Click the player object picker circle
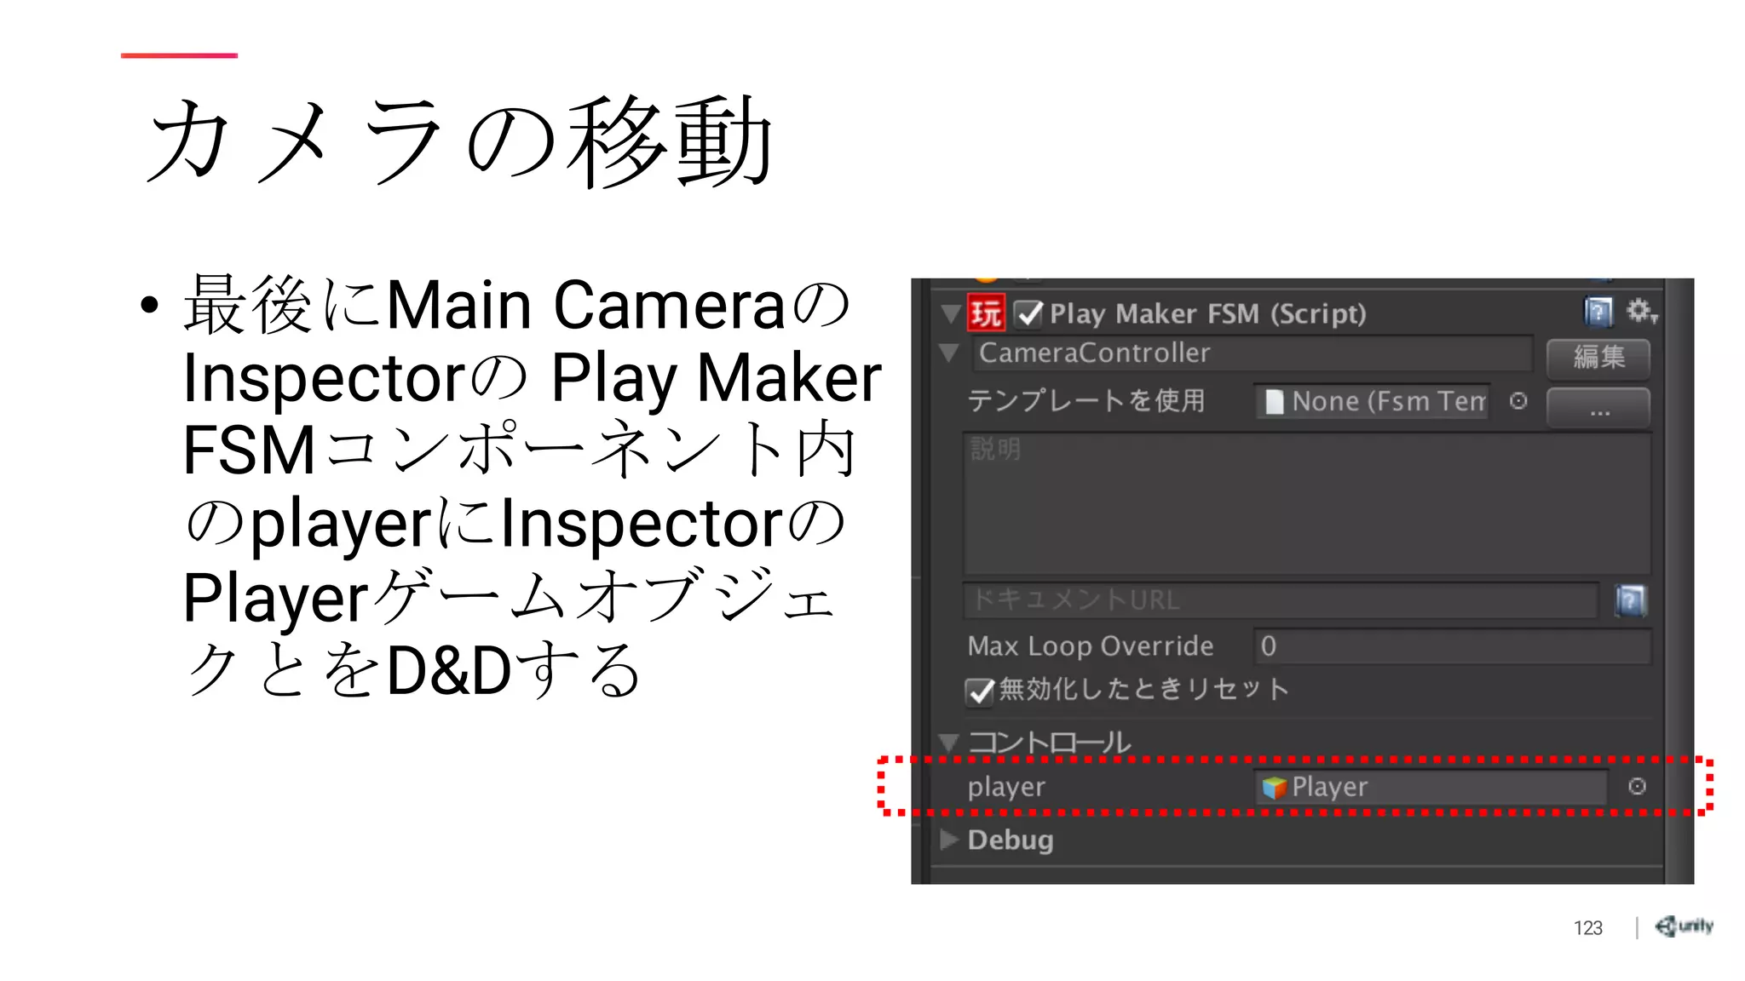The image size is (1745, 981). click(x=1637, y=787)
